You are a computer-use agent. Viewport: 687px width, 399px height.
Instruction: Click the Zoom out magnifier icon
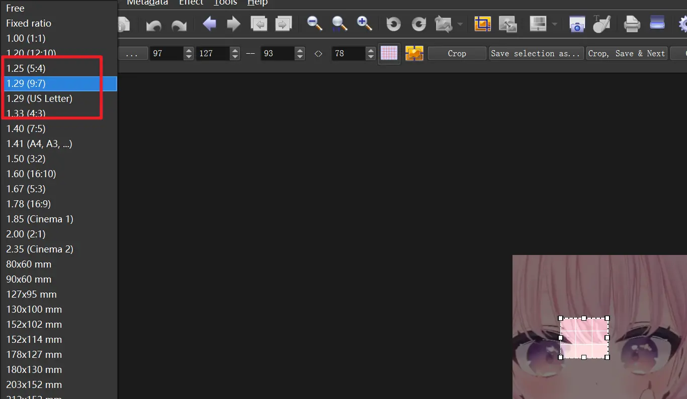[x=315, y=24]
